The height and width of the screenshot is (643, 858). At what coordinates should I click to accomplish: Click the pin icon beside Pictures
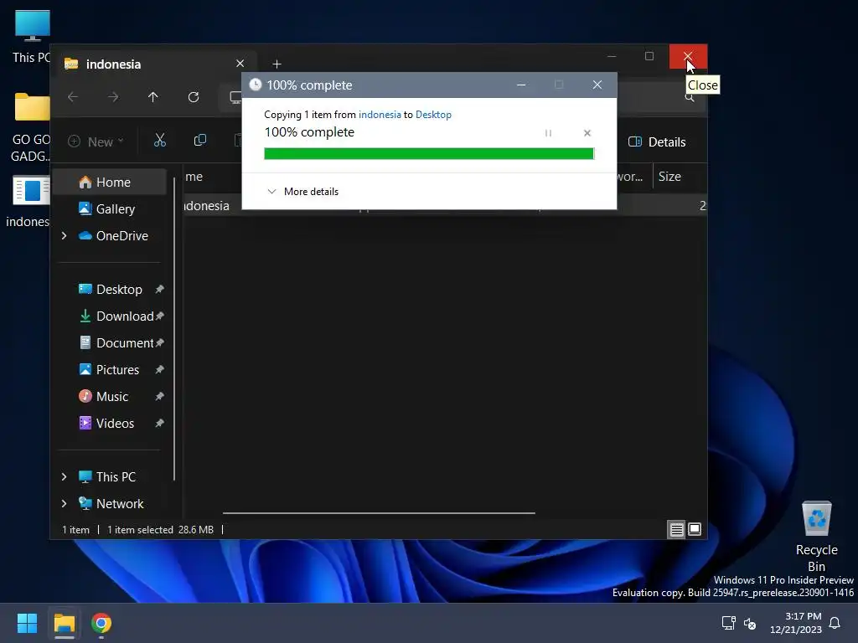[159, 369]
